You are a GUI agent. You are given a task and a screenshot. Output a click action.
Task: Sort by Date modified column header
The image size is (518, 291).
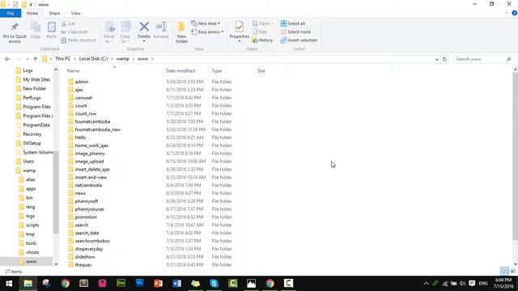180,71
